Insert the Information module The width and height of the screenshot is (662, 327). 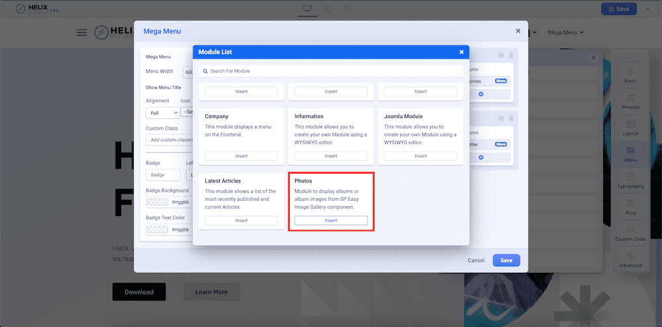point(331,156)
